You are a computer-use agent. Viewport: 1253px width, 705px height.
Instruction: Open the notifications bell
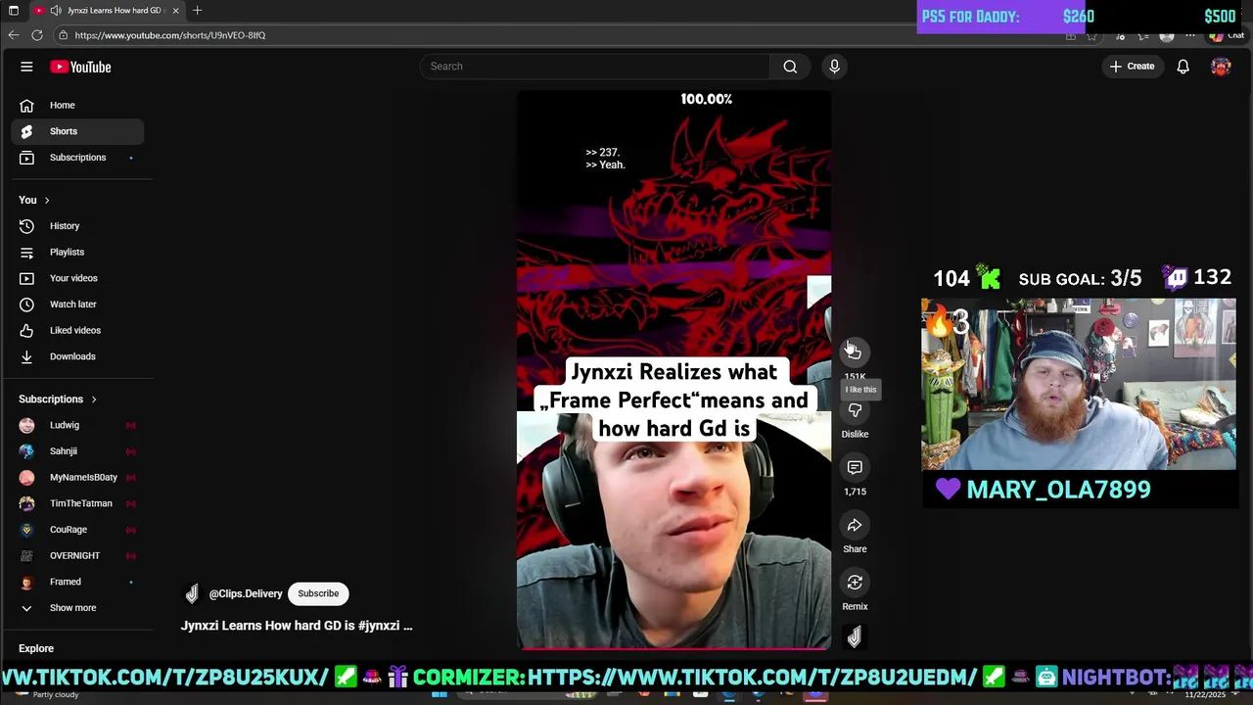coord(1183,67)
